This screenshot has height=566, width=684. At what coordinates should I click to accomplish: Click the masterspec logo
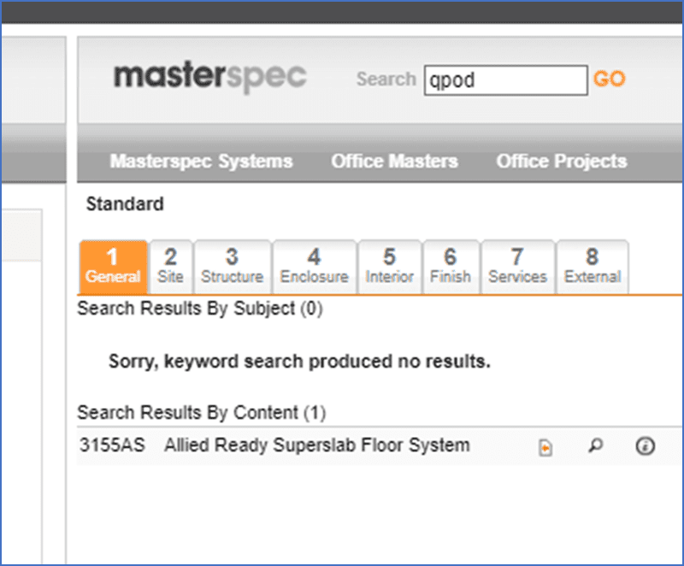coord(210,77)
